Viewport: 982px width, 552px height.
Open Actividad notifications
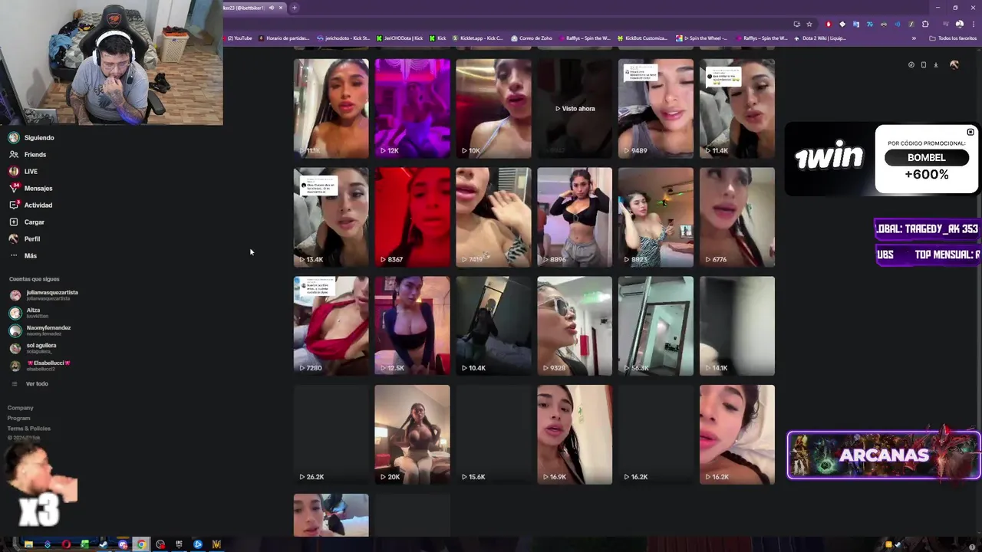31,205
